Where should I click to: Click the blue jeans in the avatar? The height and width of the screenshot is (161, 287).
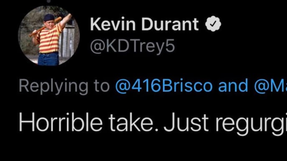[x=48, y=59]
